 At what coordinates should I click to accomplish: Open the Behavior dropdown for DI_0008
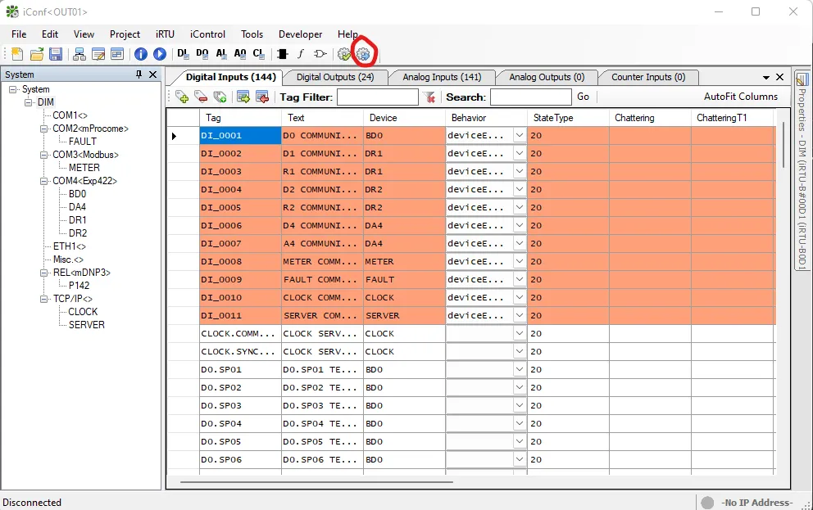coord(519,261)
